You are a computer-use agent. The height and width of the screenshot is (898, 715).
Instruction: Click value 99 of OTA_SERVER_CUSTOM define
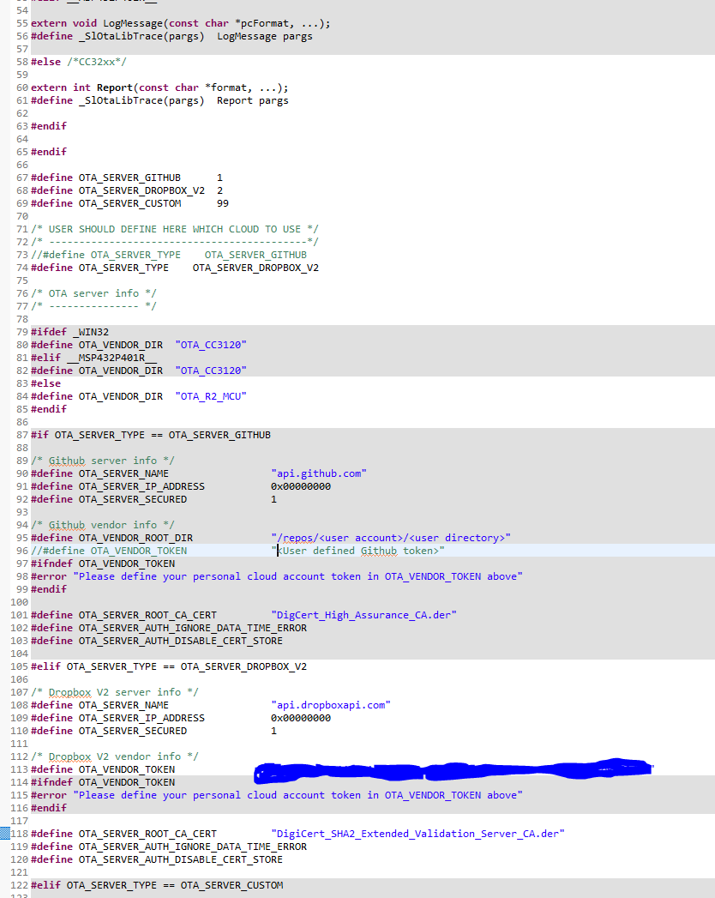[x=223, y=203]
